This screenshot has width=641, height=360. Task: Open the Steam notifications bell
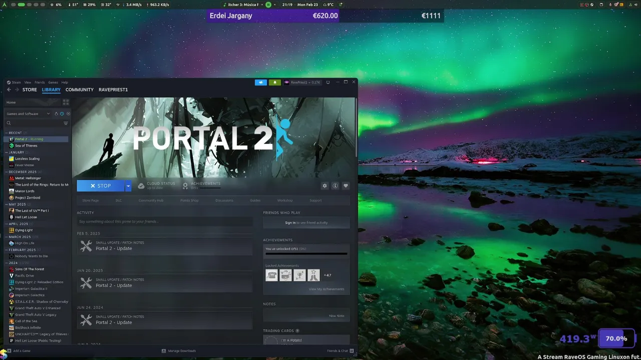274,82
